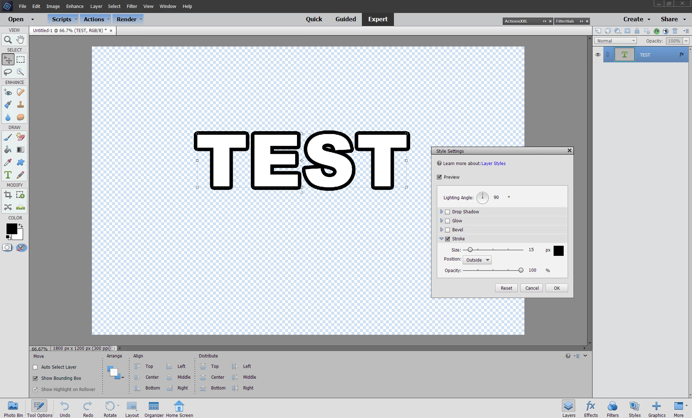The width and height of the screenshot is (692, 418).
Task: Enable Auto Select Layer checkbox
Action: click(35, 367)
